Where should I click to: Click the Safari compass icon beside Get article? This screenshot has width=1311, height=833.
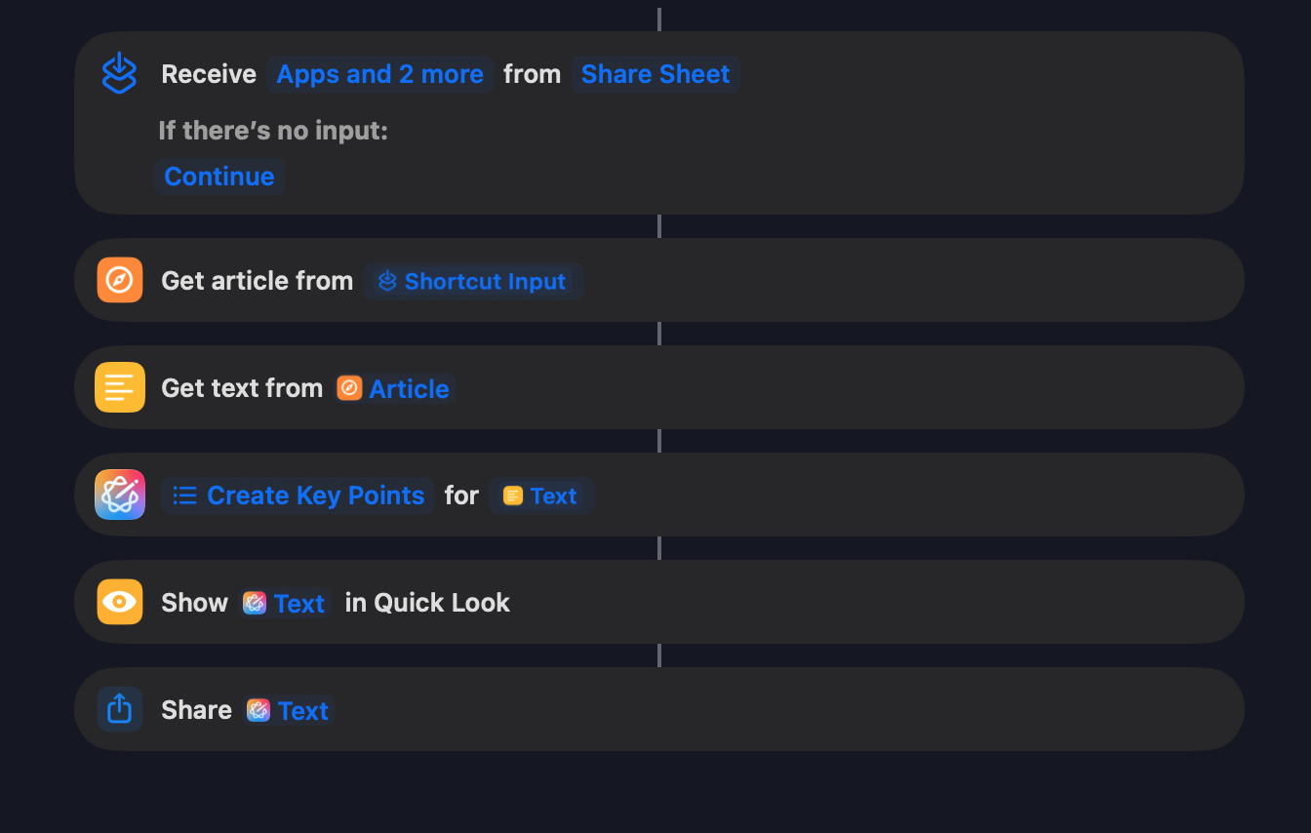click(119, 280)
